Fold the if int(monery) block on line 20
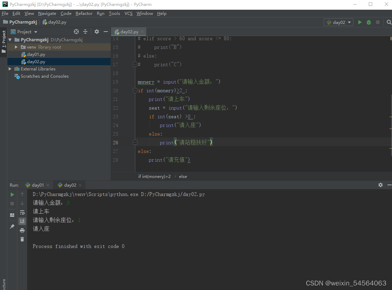This screenshot has width=392, height=290. tap(135, 91)
